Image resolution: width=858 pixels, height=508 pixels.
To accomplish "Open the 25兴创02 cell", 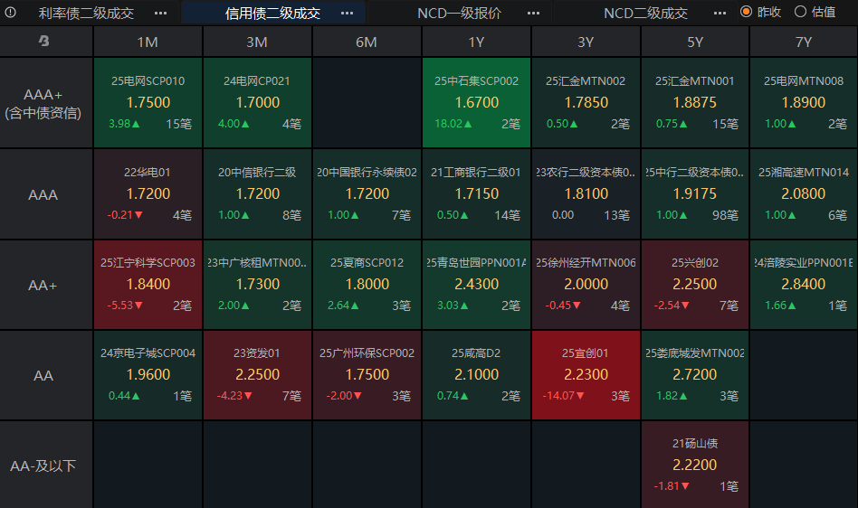I will (695, 285).
